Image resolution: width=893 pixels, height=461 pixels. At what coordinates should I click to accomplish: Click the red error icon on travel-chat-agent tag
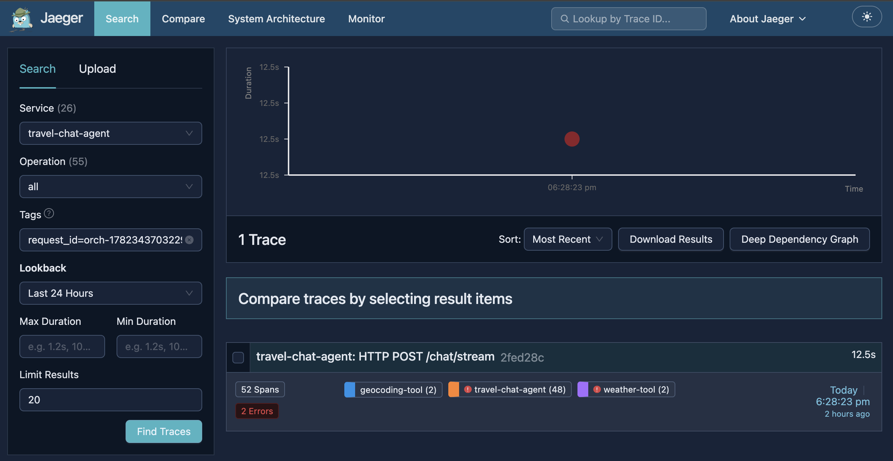tap(468, 389)
